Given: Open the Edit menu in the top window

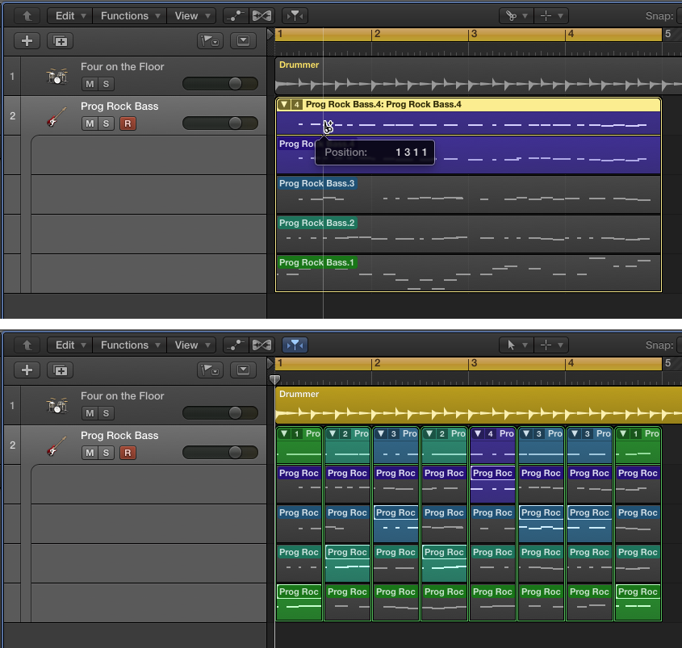Looking at the screenshot, I should (x=69, y=16).
